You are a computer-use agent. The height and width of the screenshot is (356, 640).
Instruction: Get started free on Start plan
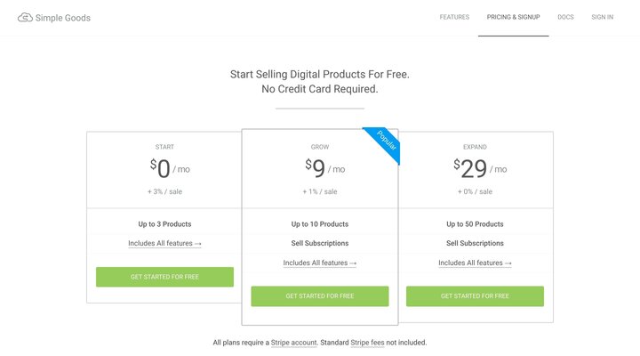tap(164, 277)
